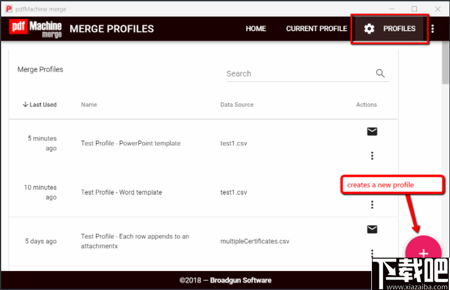The height and width of the screenshot is (290, 450).
Task: Sort by Last Used column header
Action: [x=40, y=105]
